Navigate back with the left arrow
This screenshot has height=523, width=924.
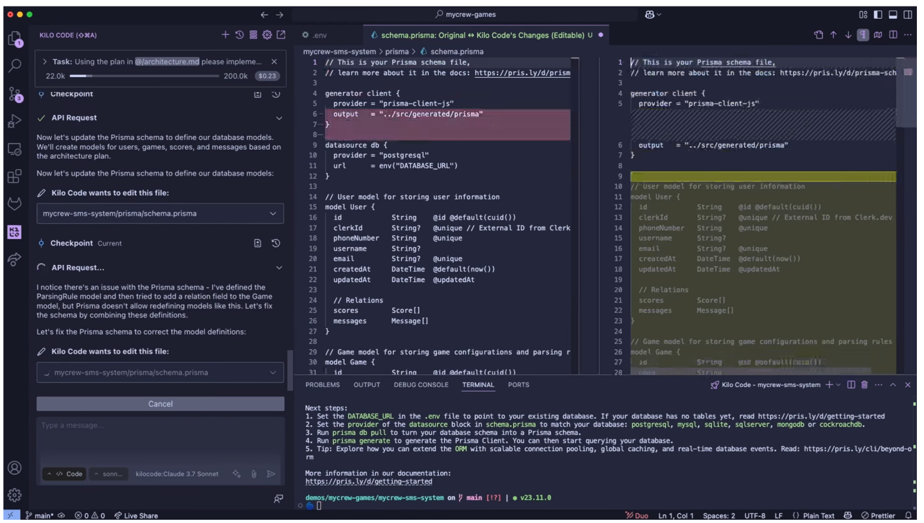264,14
